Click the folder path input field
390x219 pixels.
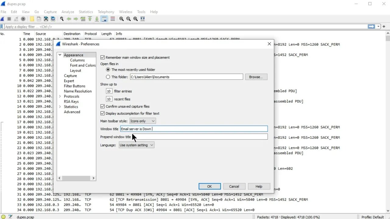[x=186, y=77]
